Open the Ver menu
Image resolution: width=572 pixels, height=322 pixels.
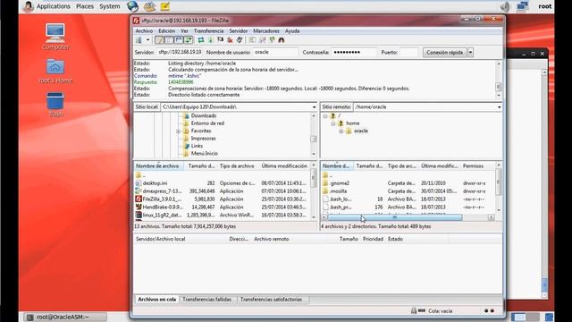tap(185, 31)
